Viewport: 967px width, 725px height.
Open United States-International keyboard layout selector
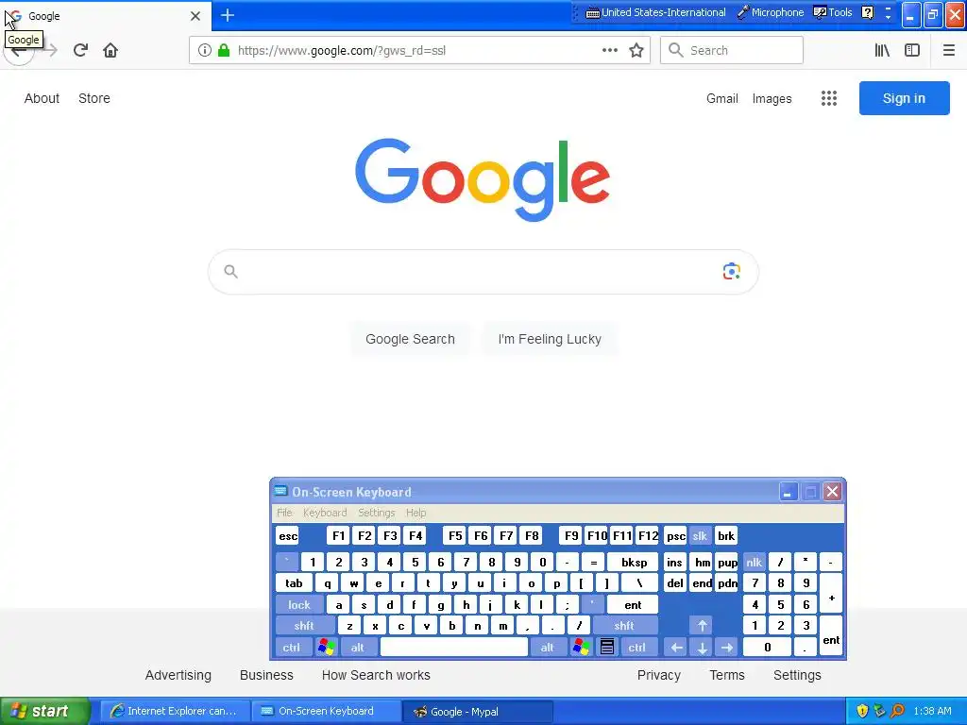pyautogui.click(x=655, y=12)
